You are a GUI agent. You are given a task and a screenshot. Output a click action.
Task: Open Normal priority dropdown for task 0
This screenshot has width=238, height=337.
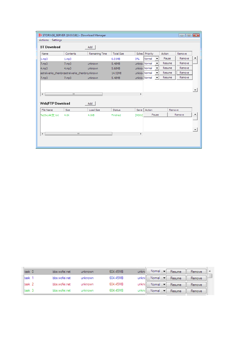tap(156, 271)
